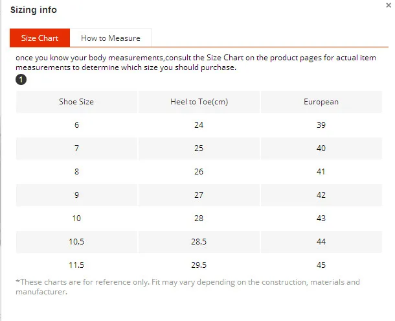Click shoe size 6 cell
395x321 pixels.
[76, 125]
